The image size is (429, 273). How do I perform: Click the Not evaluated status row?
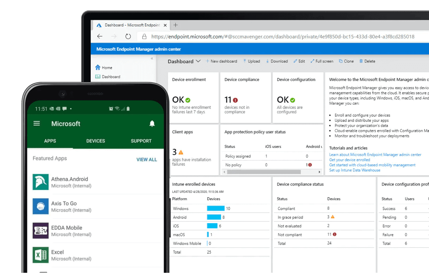[x=323, y=226]
